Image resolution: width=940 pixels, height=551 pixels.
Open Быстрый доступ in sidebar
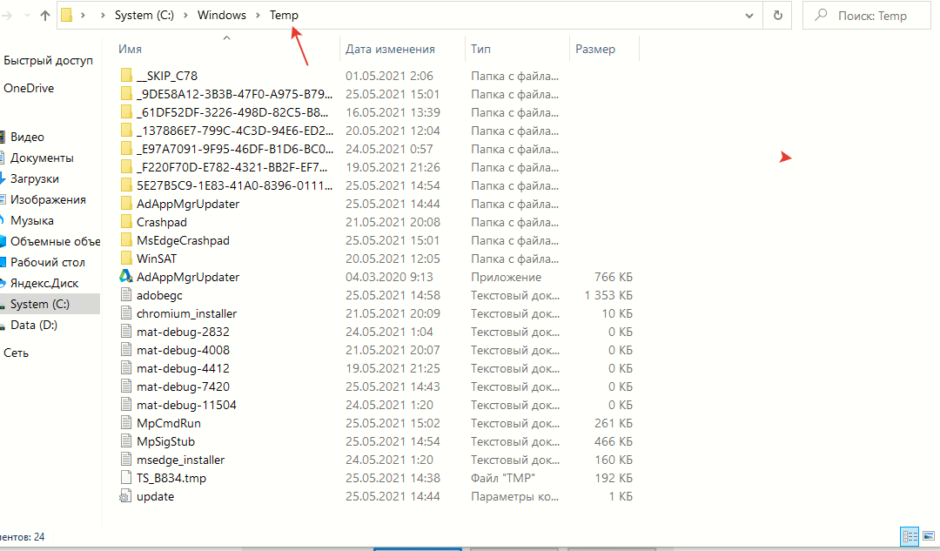coord(48,61)
